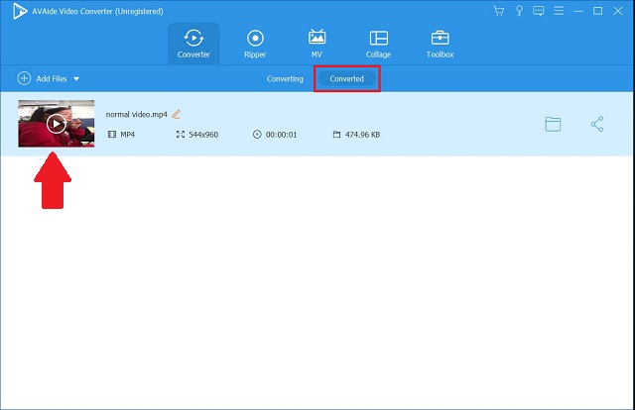The height and width of the screenshot is (410, 635).
Task: Click the 474.96 KB file size
Action: point(362,135)
